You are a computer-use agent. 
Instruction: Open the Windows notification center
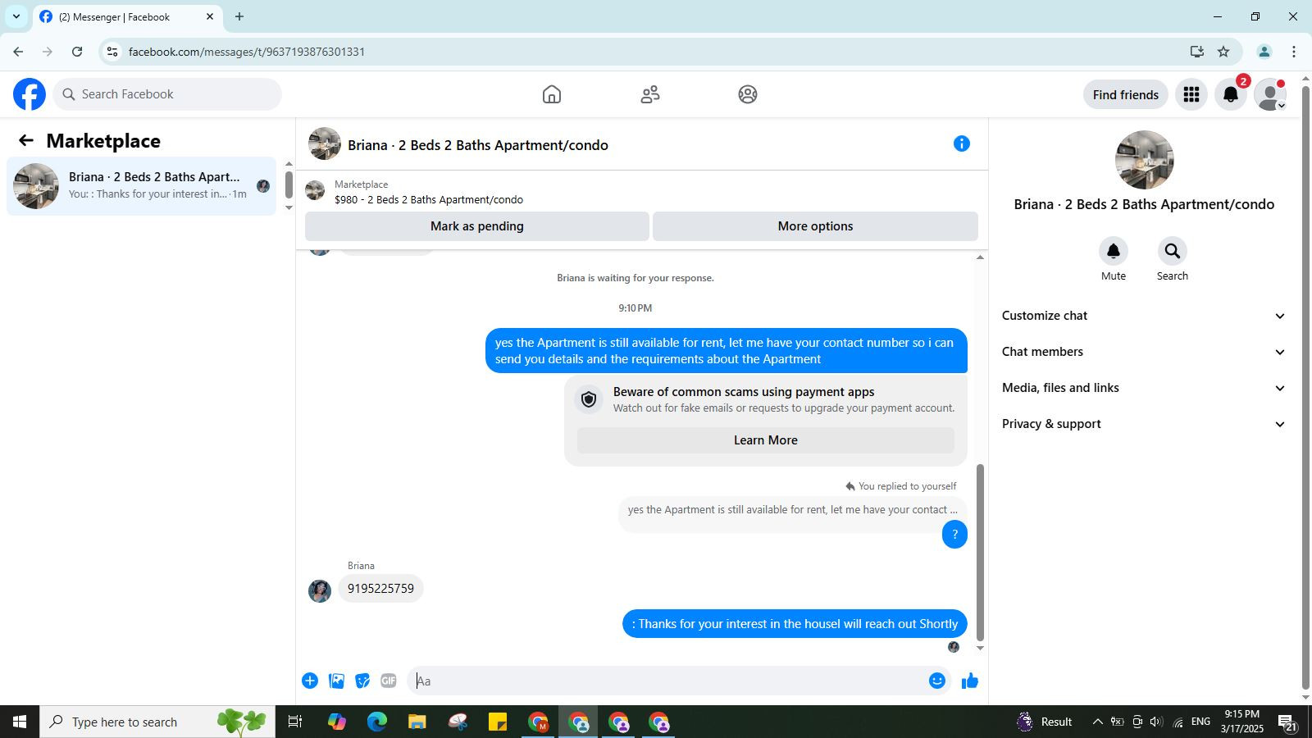[1286, 722]
